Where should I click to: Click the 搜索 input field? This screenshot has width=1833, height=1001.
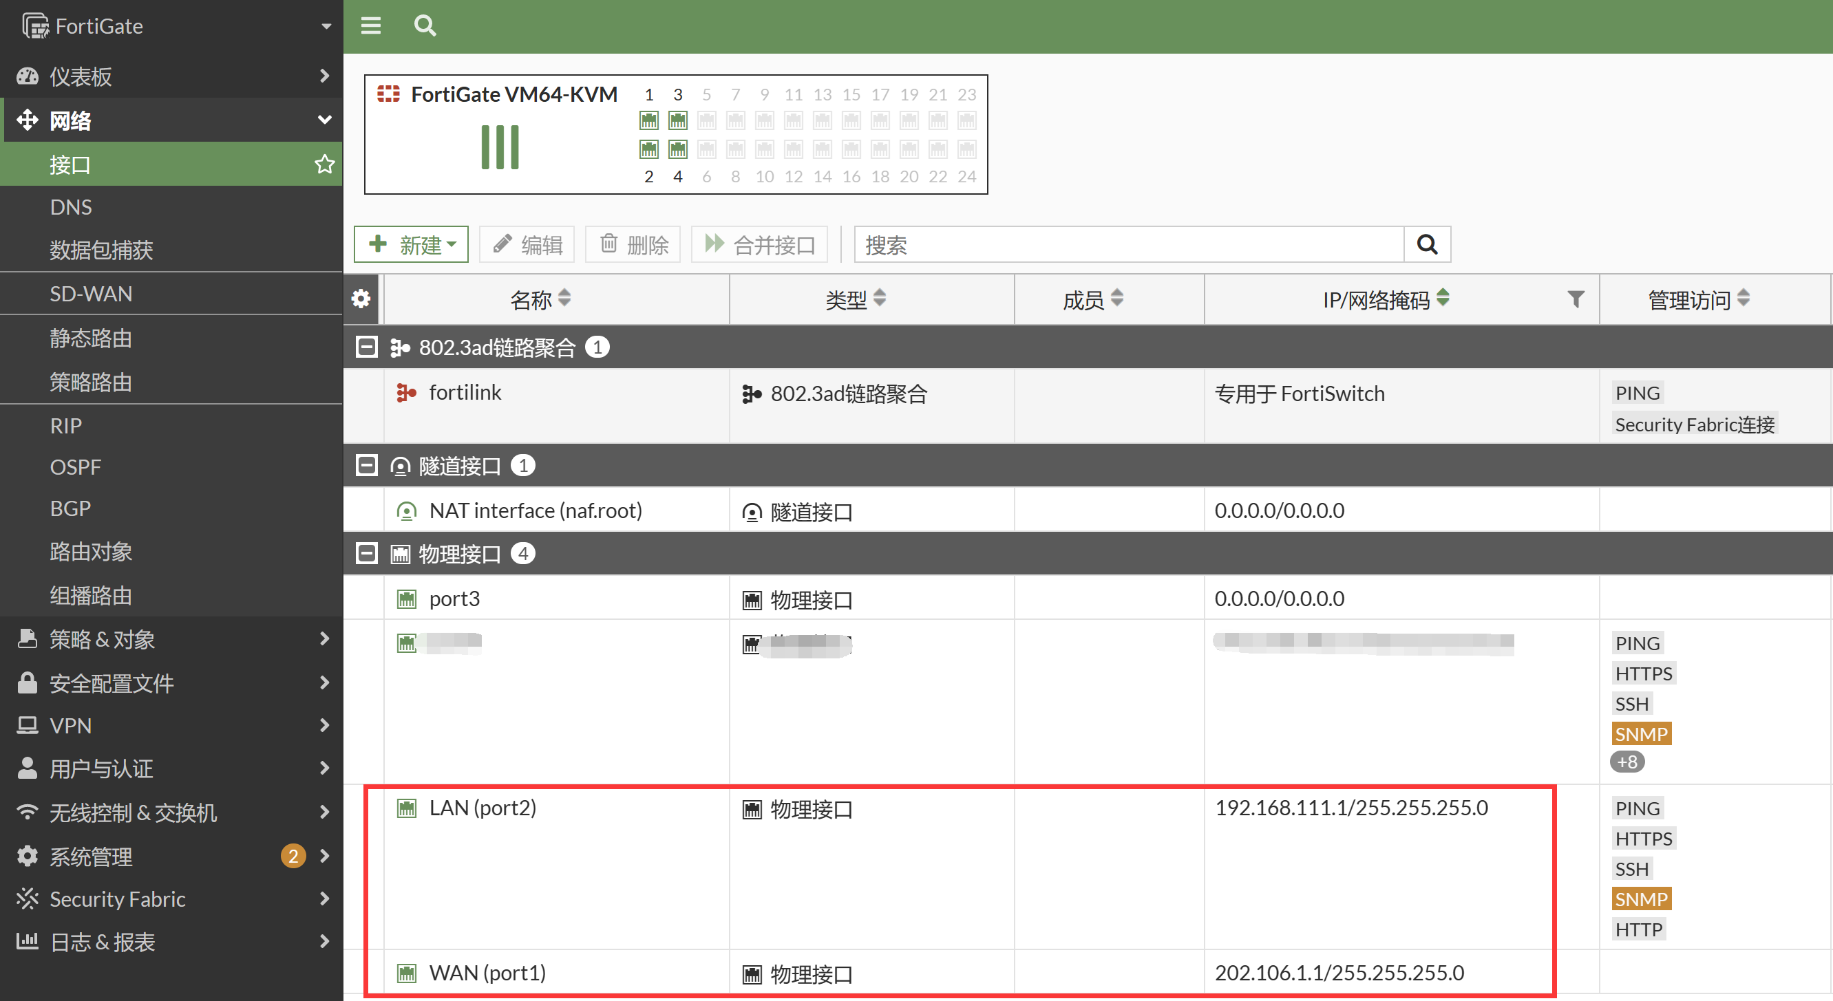pyautogui.click(x=1129, y=245)
